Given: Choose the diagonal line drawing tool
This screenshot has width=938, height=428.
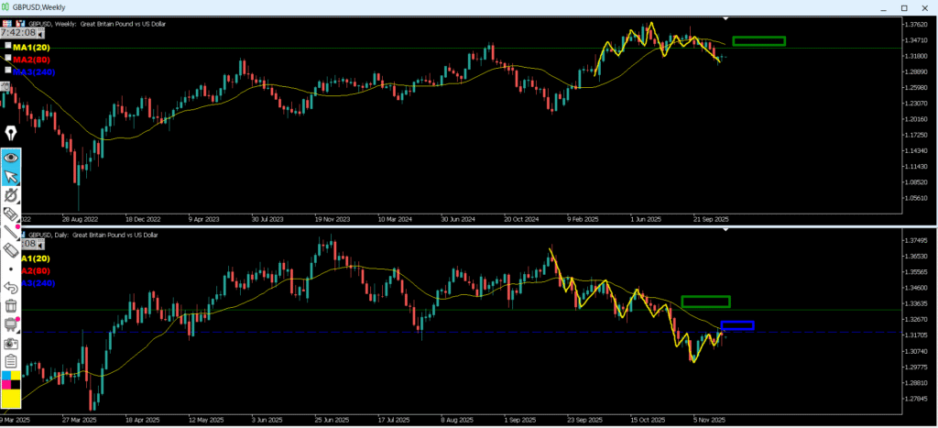Looking at the screenshot, I should [x=11, y=232].
